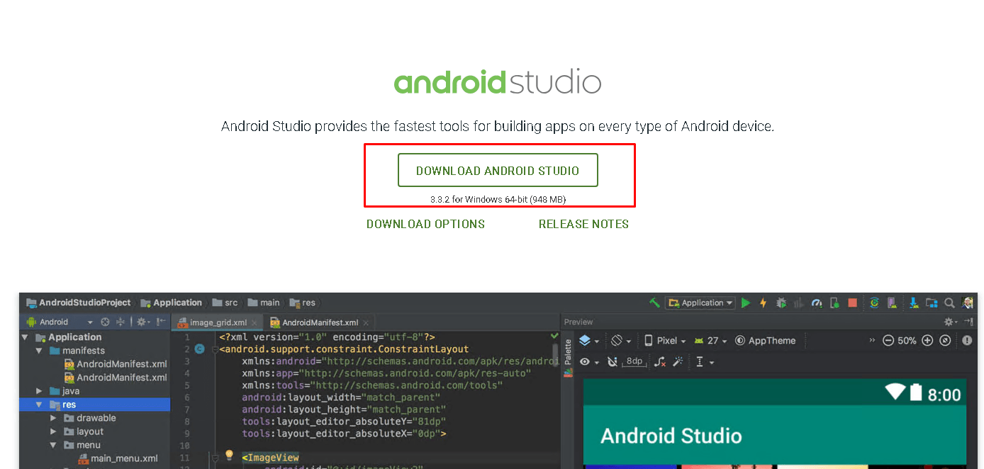
Task: Open the Pixel device dropdown
Action: click(x=665, y=341)
